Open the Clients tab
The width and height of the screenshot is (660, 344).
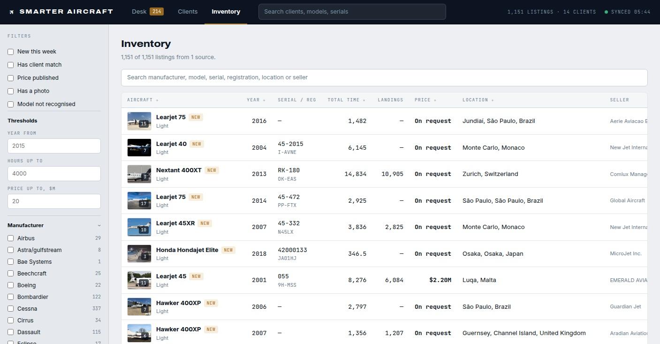coord(188,11)
